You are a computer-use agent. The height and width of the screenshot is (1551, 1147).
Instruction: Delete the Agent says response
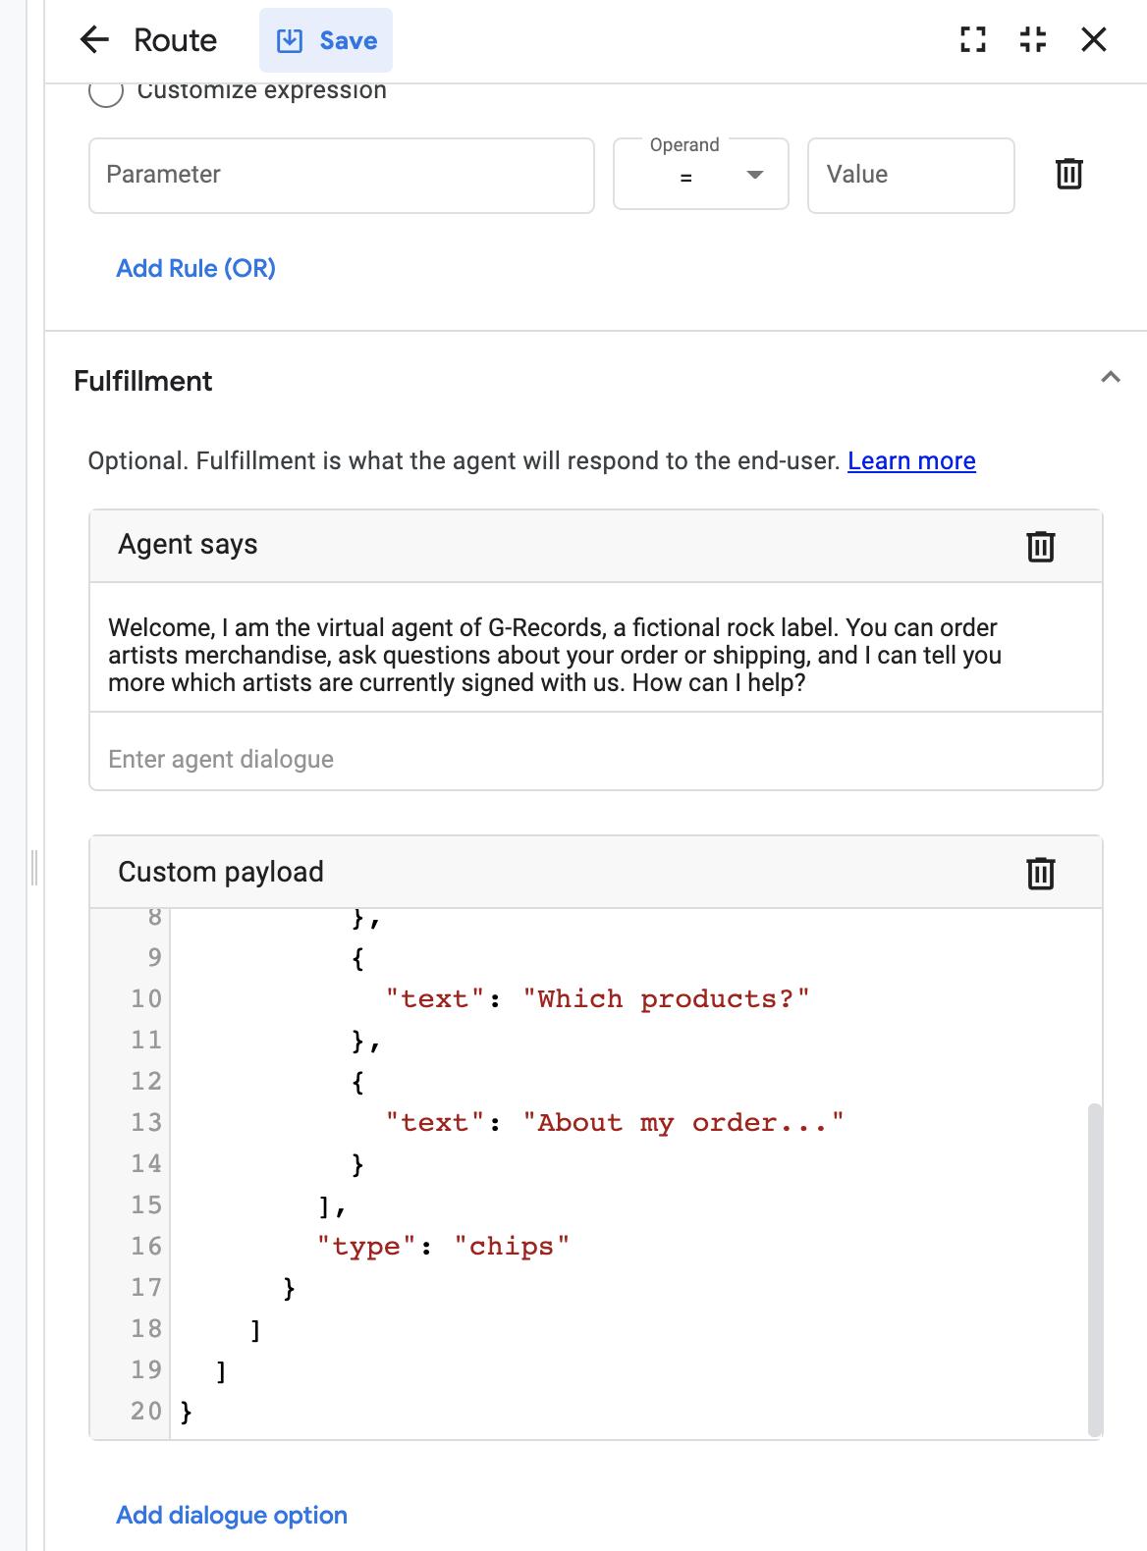point(1040,546)
